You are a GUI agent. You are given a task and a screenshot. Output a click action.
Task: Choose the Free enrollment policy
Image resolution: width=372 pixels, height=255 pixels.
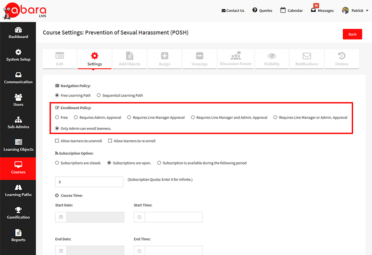pyautogui.click(x=57, y=117)
